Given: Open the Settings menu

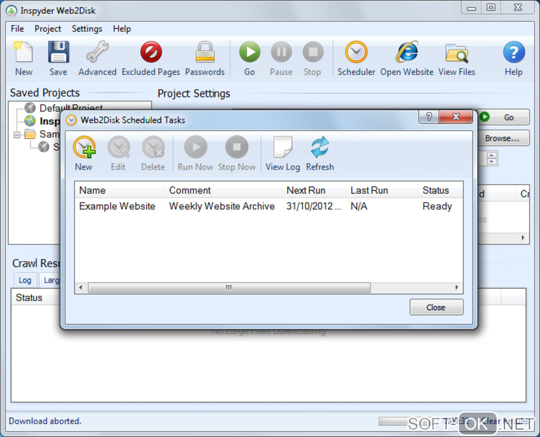Looking at the screenshot, I should coord(87,29).
